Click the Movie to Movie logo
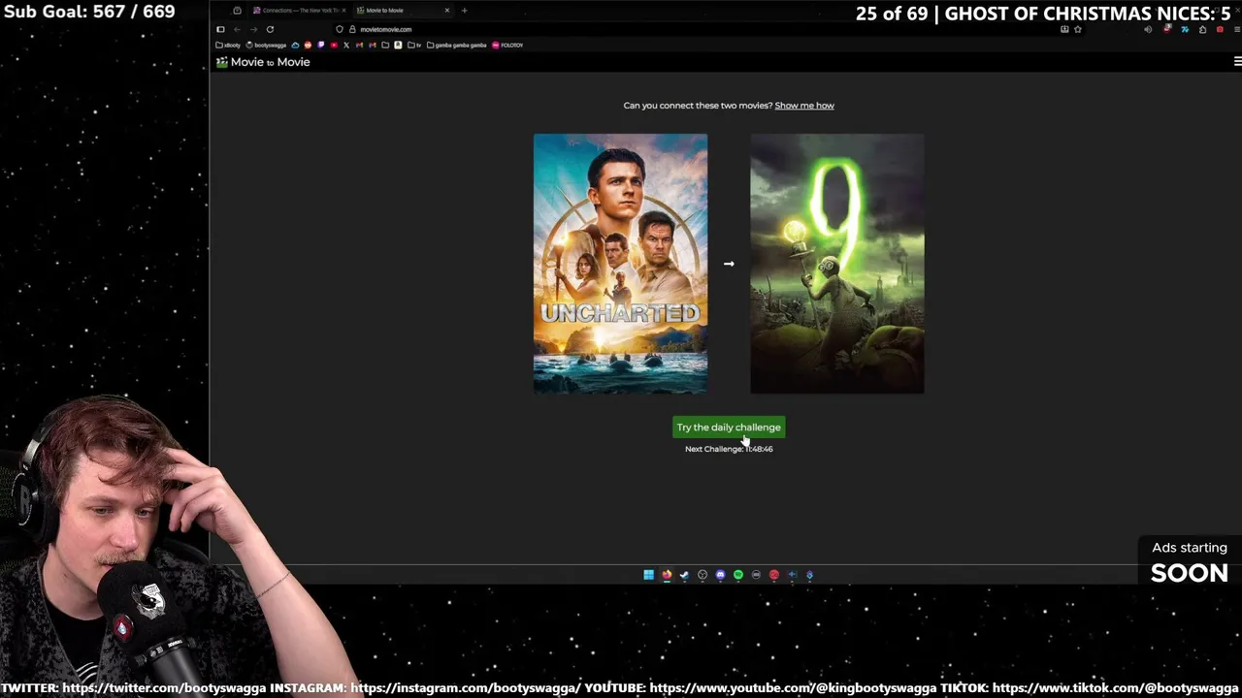The image size is (1242, 698). (x=263, y=62)
